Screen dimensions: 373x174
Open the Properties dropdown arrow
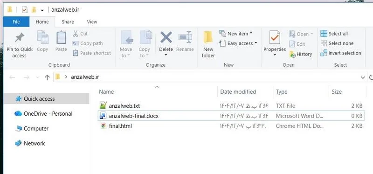275,55
